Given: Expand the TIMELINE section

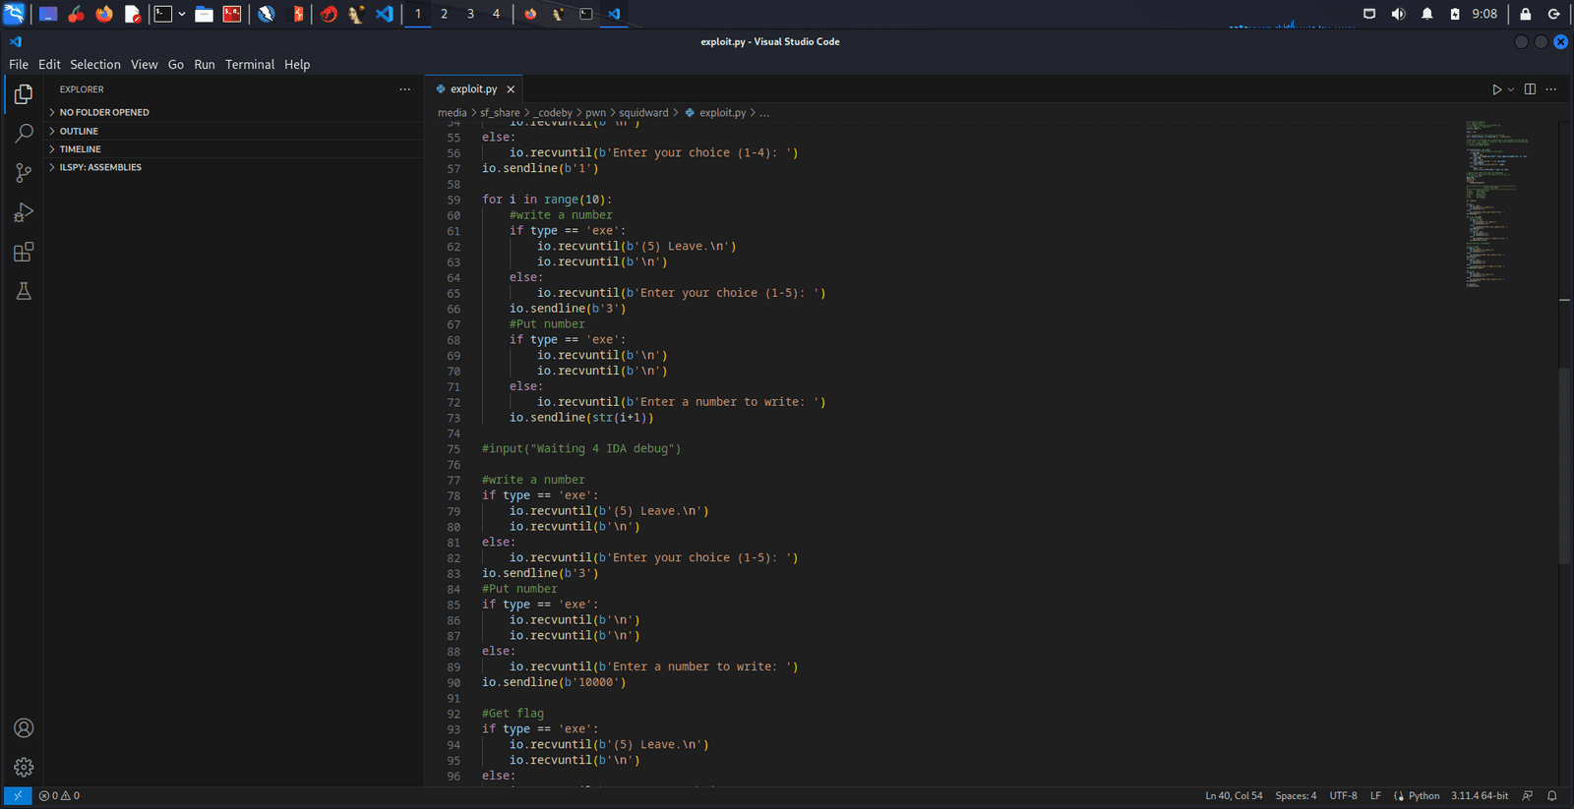Looking at the screenshot, I should pos(233,149).
